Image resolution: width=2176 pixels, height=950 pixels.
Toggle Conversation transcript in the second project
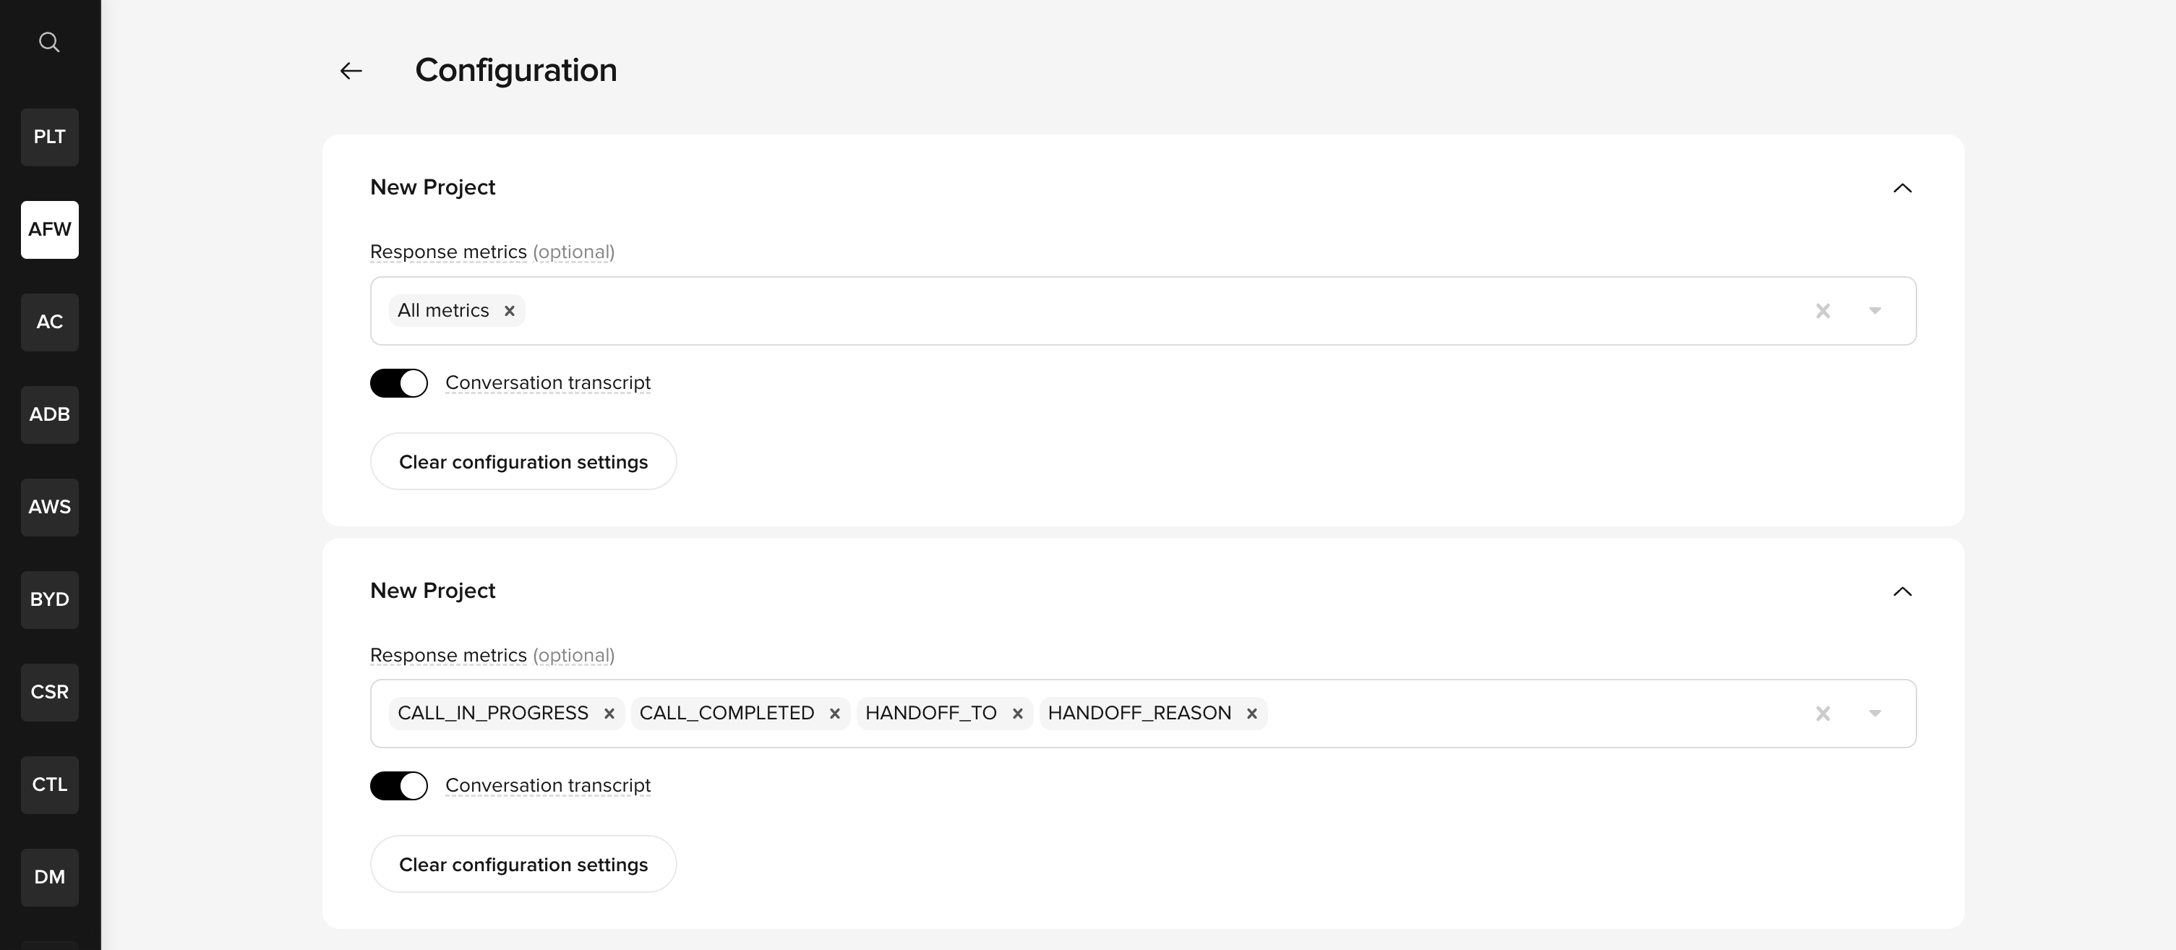tap(399, 785)
